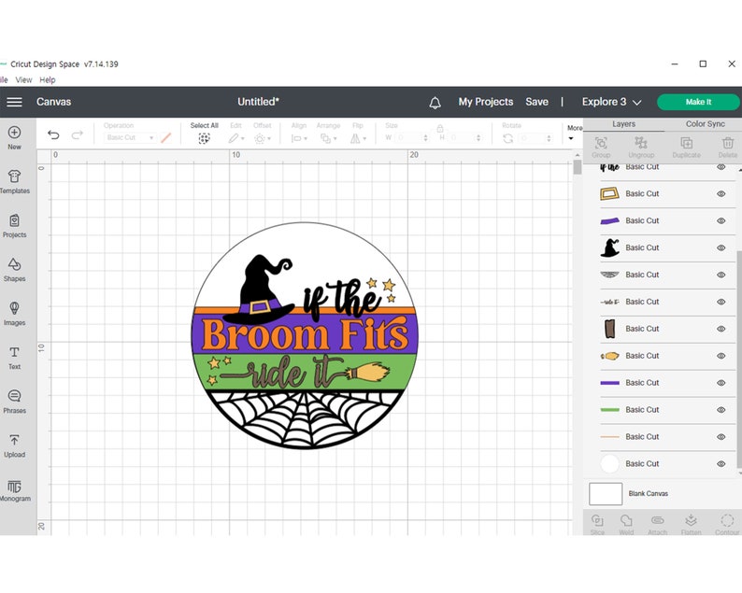Click the New project icon
Image resolution: width=742 pixels, height=593 pixels.
click(x=14, y=133)
